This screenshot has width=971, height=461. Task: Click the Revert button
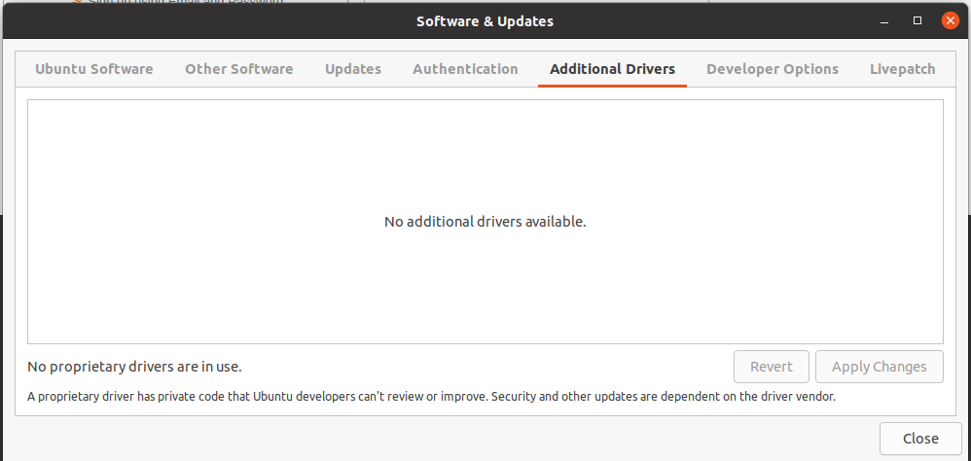(771, 367)
